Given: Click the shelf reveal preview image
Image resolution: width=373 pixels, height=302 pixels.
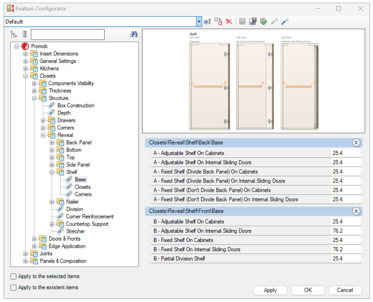Looking at the screenshot, I should click(x=254, y=81).
